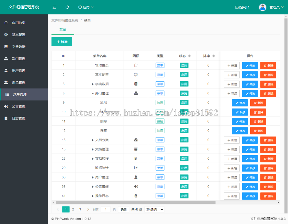Edit the 添加 button row with 修改
288x224 pixels.
click(x=240, y=103)
